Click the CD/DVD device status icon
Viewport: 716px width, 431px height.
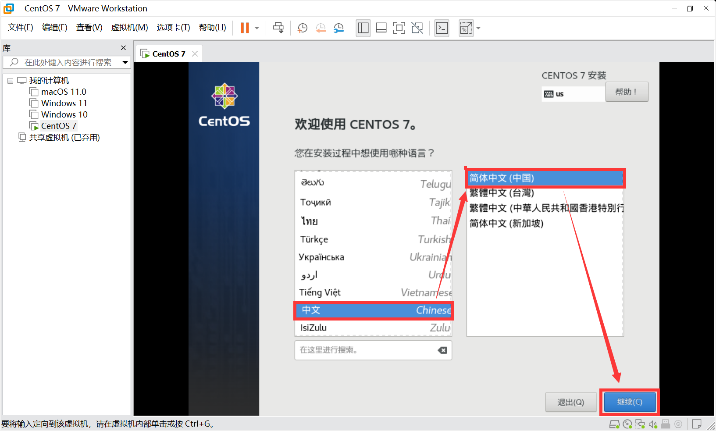627,424
